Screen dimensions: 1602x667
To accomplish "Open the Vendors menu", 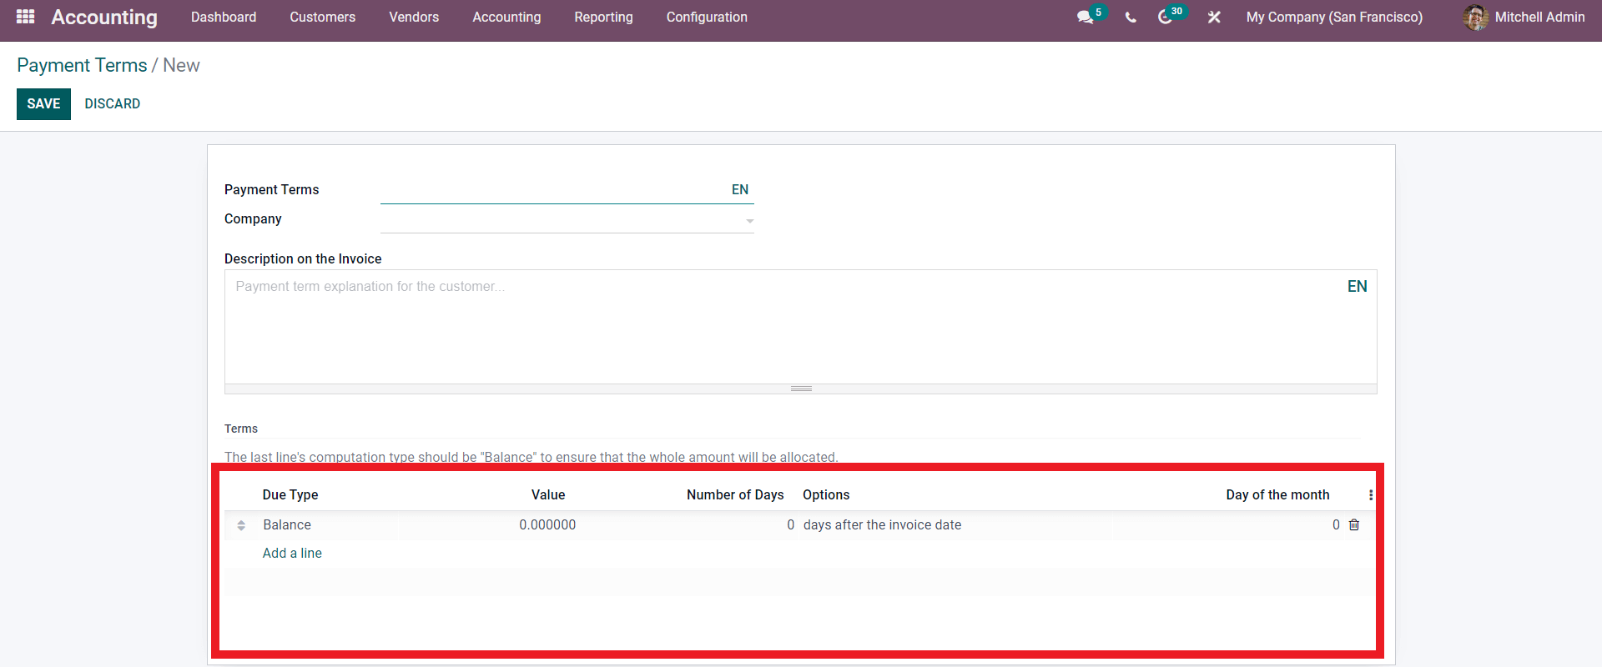I will [414, 18].
